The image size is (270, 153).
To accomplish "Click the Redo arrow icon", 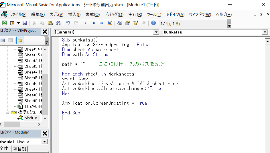I will (76, 23).
